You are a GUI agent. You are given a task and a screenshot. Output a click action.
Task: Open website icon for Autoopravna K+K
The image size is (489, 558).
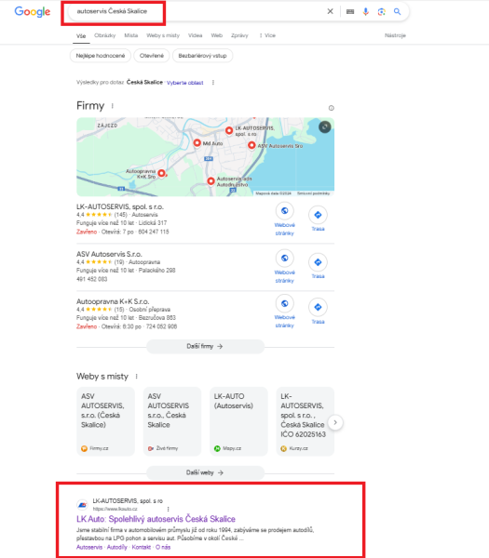pyautogui.click(x=284, y=303)
